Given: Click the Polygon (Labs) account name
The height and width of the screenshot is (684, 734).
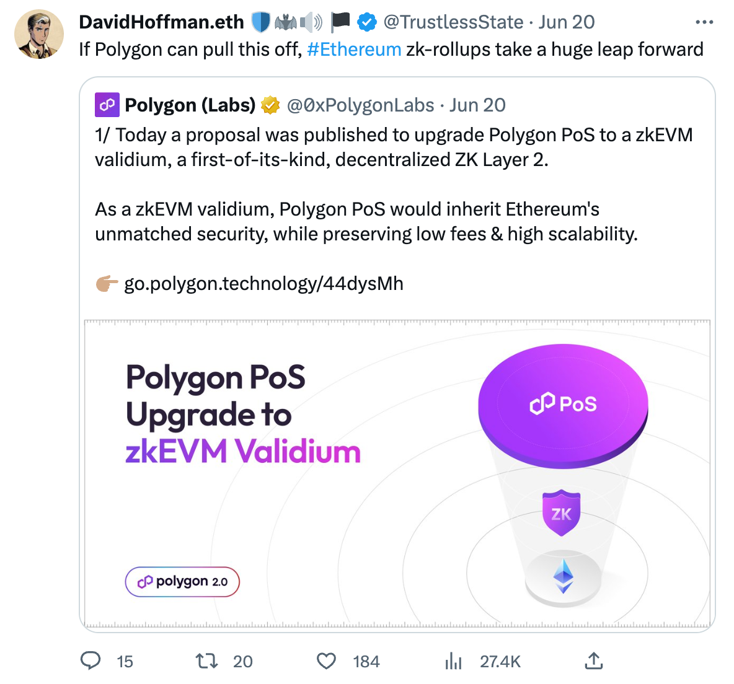Looking at the screenshot, I should tap(190, 105).
